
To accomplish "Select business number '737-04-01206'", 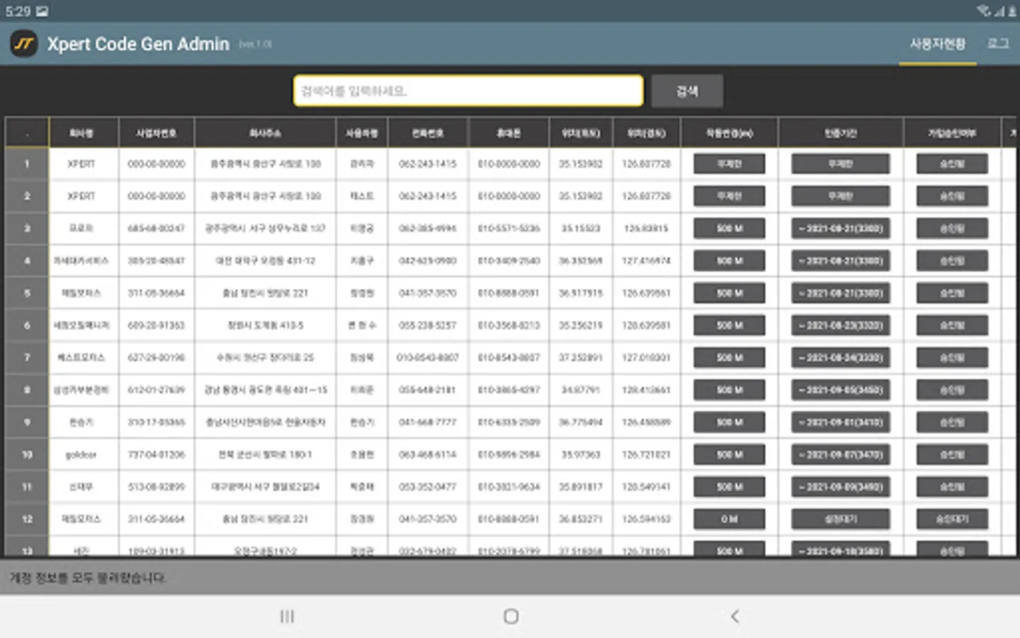I will click(157, 454).
